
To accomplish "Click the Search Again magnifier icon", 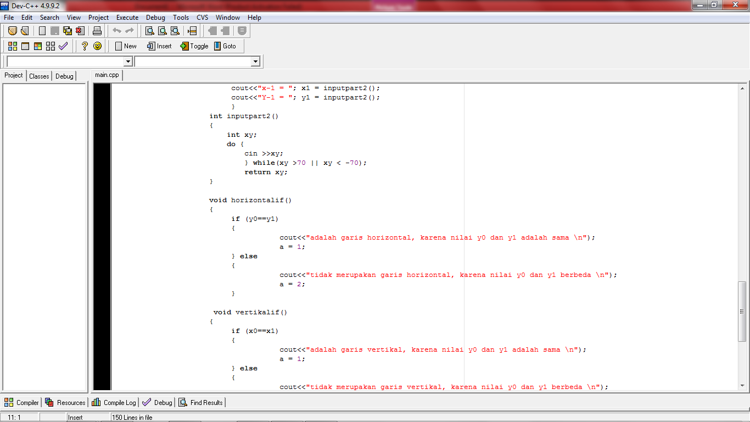I will coord(175,31).
